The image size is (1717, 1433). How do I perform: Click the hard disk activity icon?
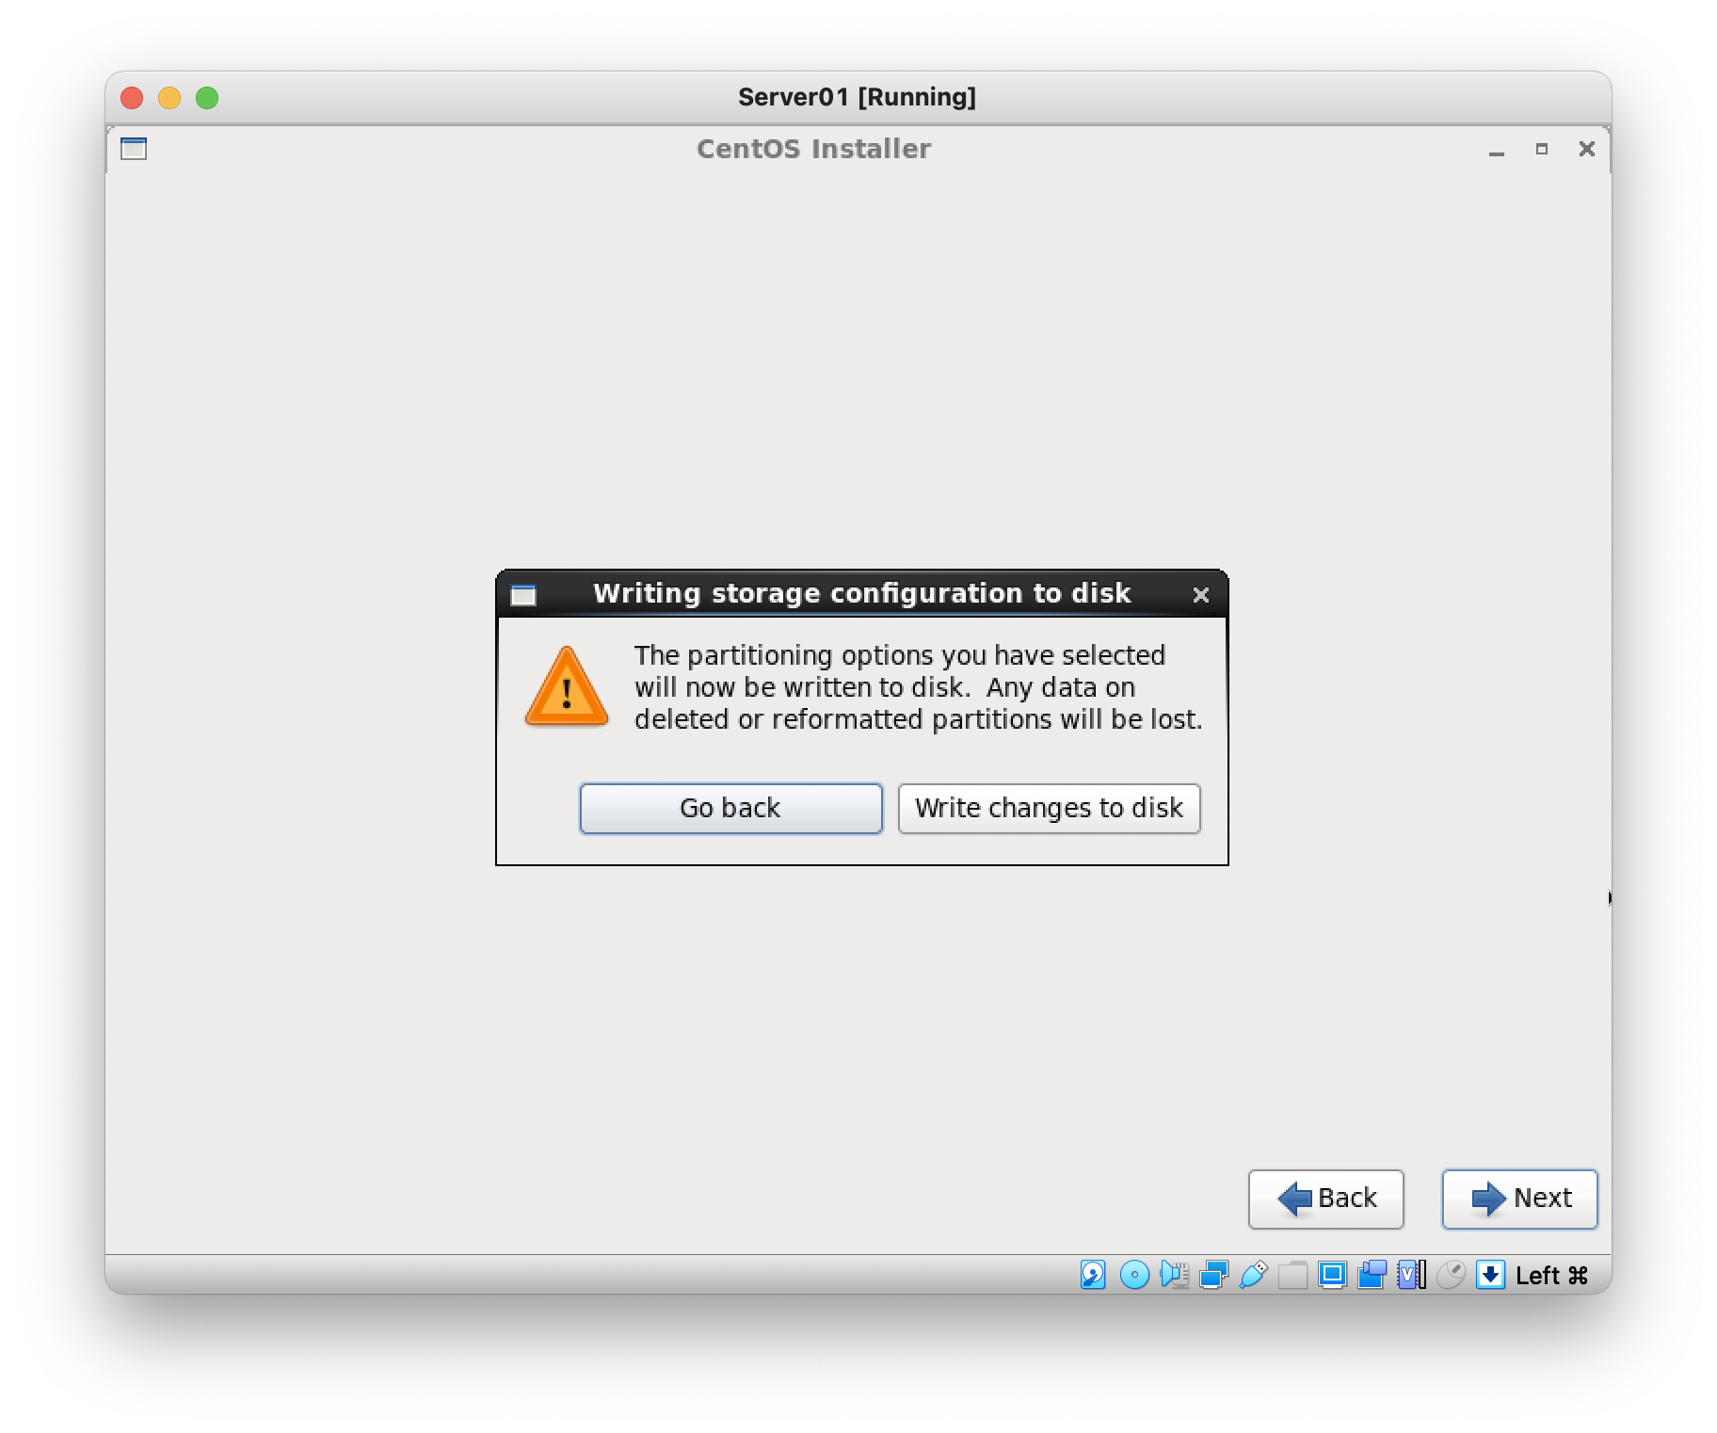click(1093, 1275)
